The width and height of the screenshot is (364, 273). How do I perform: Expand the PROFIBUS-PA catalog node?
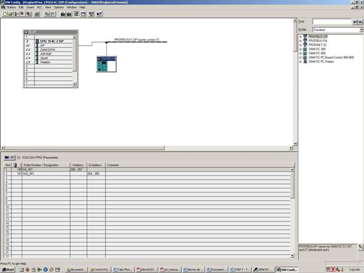coord(301,41)
